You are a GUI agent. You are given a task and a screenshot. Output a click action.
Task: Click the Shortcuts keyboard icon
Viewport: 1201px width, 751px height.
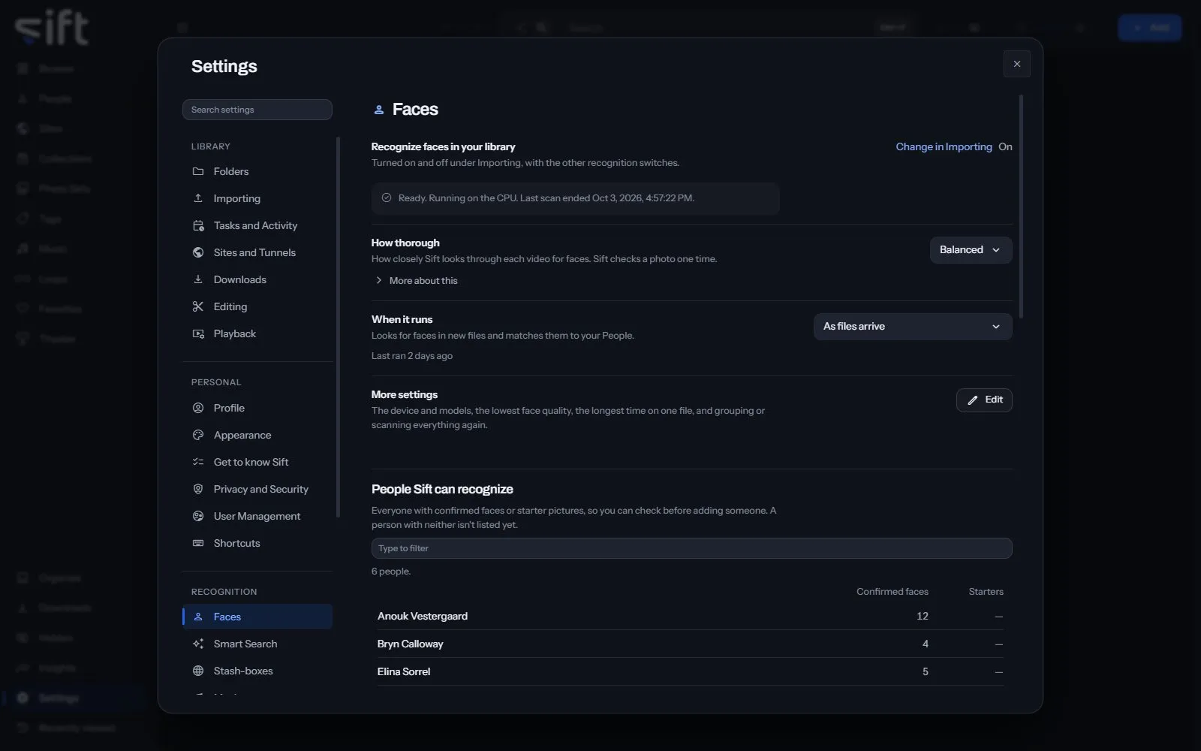198,543
